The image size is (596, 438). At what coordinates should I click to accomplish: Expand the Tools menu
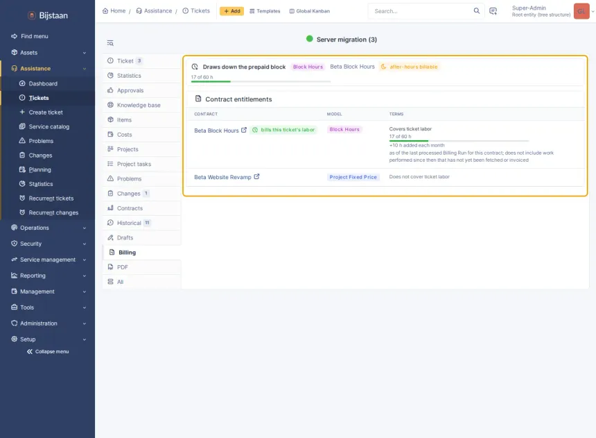coord(48,308)
